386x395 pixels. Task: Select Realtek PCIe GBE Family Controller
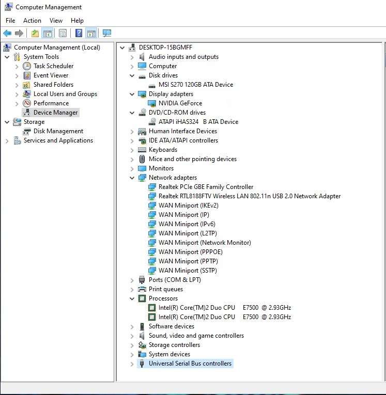206,187
